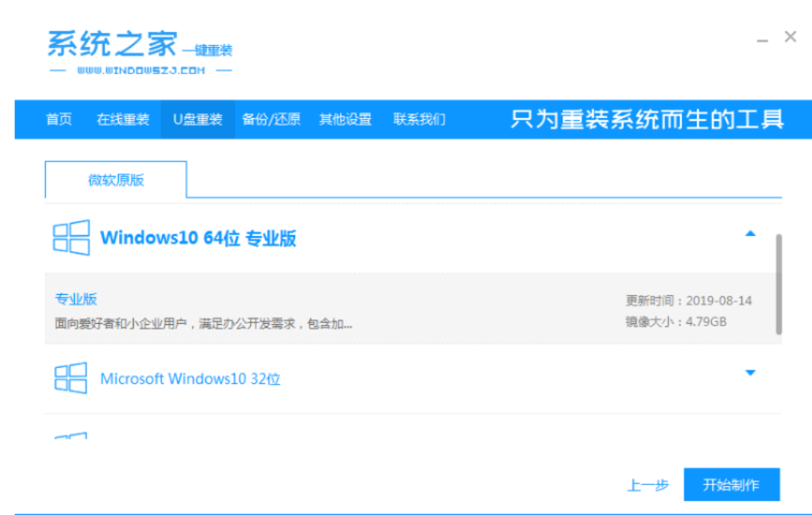The image size is (812, 515).
Task: Switch to the 微软原版 tab
Action: click(116, 180)
